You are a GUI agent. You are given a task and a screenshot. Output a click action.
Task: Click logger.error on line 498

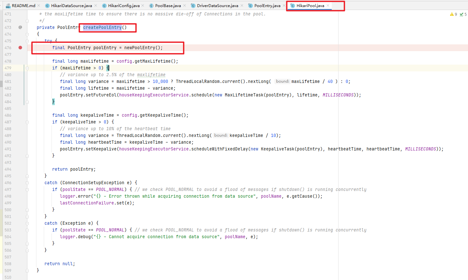point(75,196)
